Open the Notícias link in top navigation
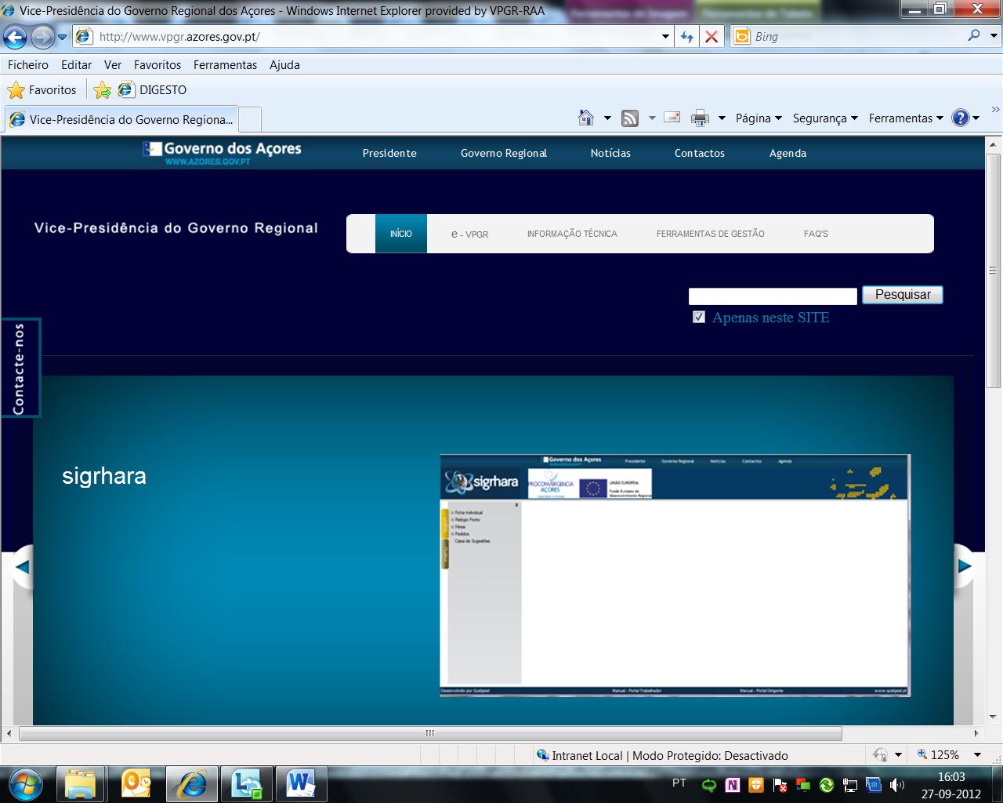The width and height of the screenshot is (1003, 803). 610,153
